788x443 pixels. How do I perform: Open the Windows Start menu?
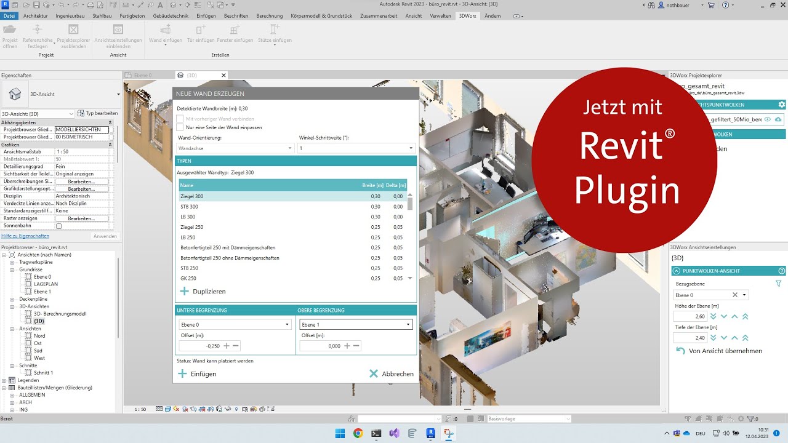340,433
